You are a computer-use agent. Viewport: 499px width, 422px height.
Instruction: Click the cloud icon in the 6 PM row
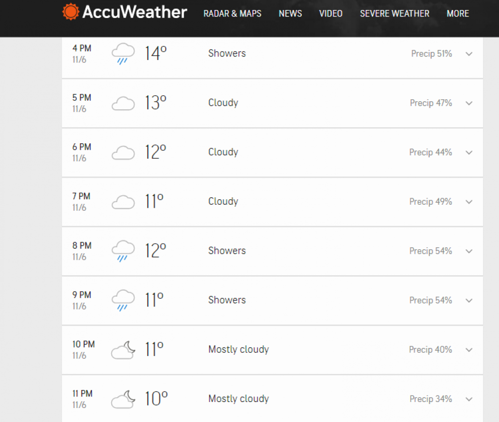click(x=123, y=152)
